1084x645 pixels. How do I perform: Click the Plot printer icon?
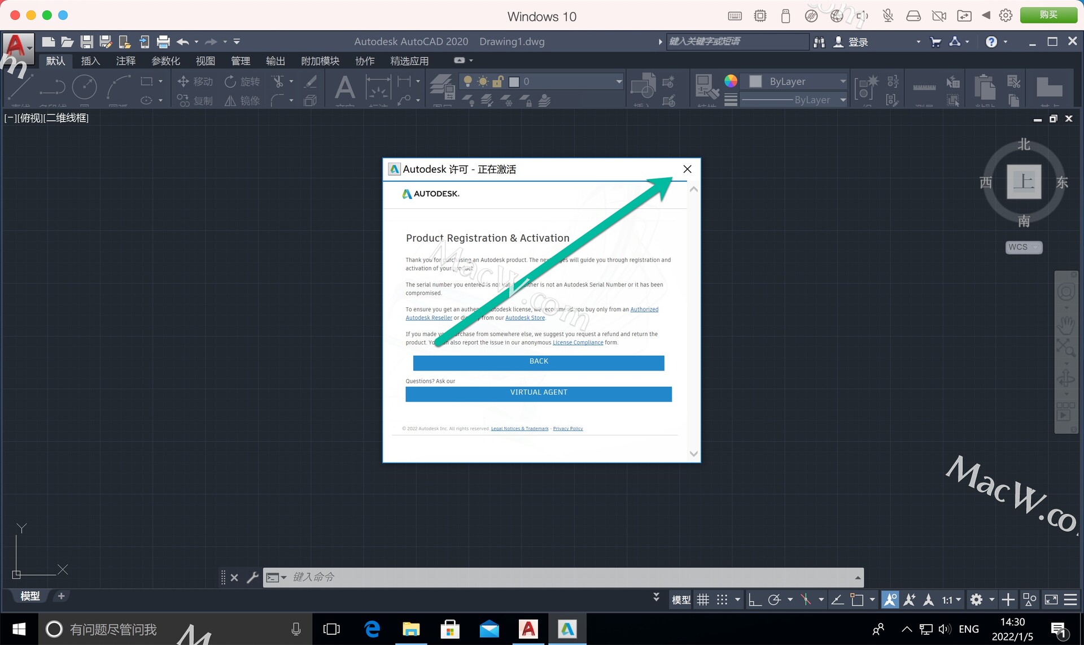pyautogui.click(x=163, y=41)
